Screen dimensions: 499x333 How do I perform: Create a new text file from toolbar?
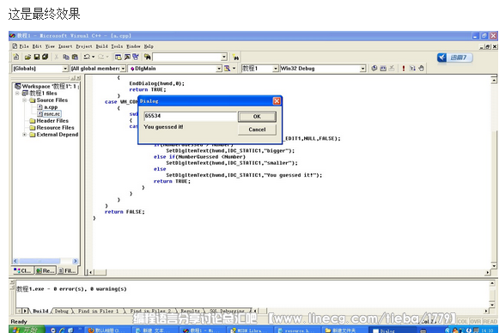point(16,57)
